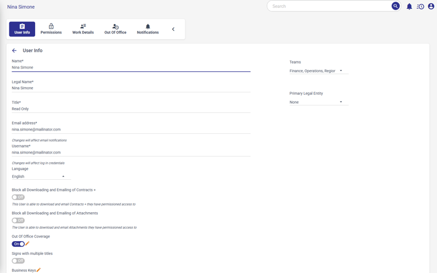Toggle Block Downloading of Attachments switch
Viewport: 437px width, 273px height.
click(18, 220)
